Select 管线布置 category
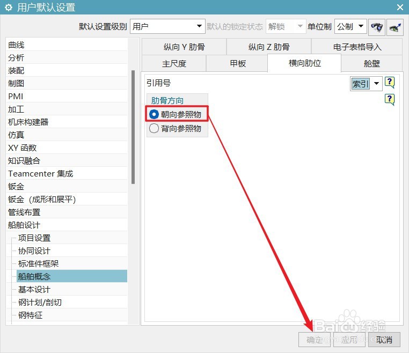Viewport: 409px width, 353px height. coord(67,212)
